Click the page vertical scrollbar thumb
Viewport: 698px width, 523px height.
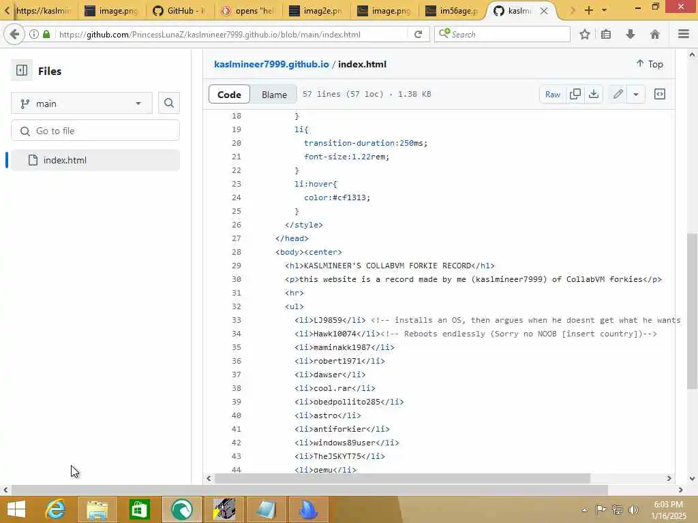pyautogui.click(x=692, y=311)
